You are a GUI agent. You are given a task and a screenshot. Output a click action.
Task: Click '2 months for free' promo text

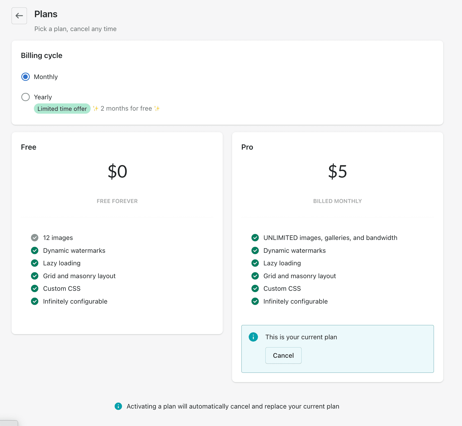126,109
